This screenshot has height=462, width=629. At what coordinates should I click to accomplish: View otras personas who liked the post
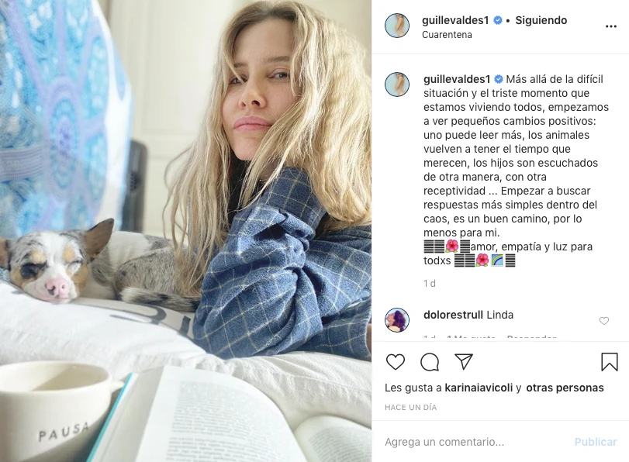click(565, 388)
